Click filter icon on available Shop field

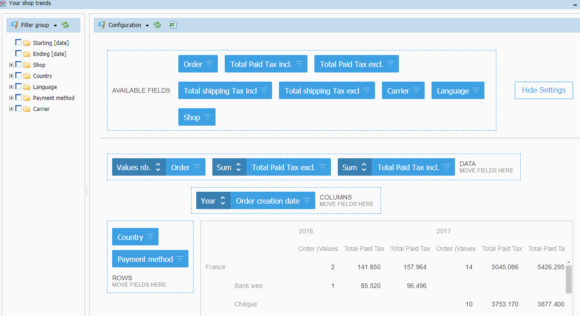pos(207,117)
